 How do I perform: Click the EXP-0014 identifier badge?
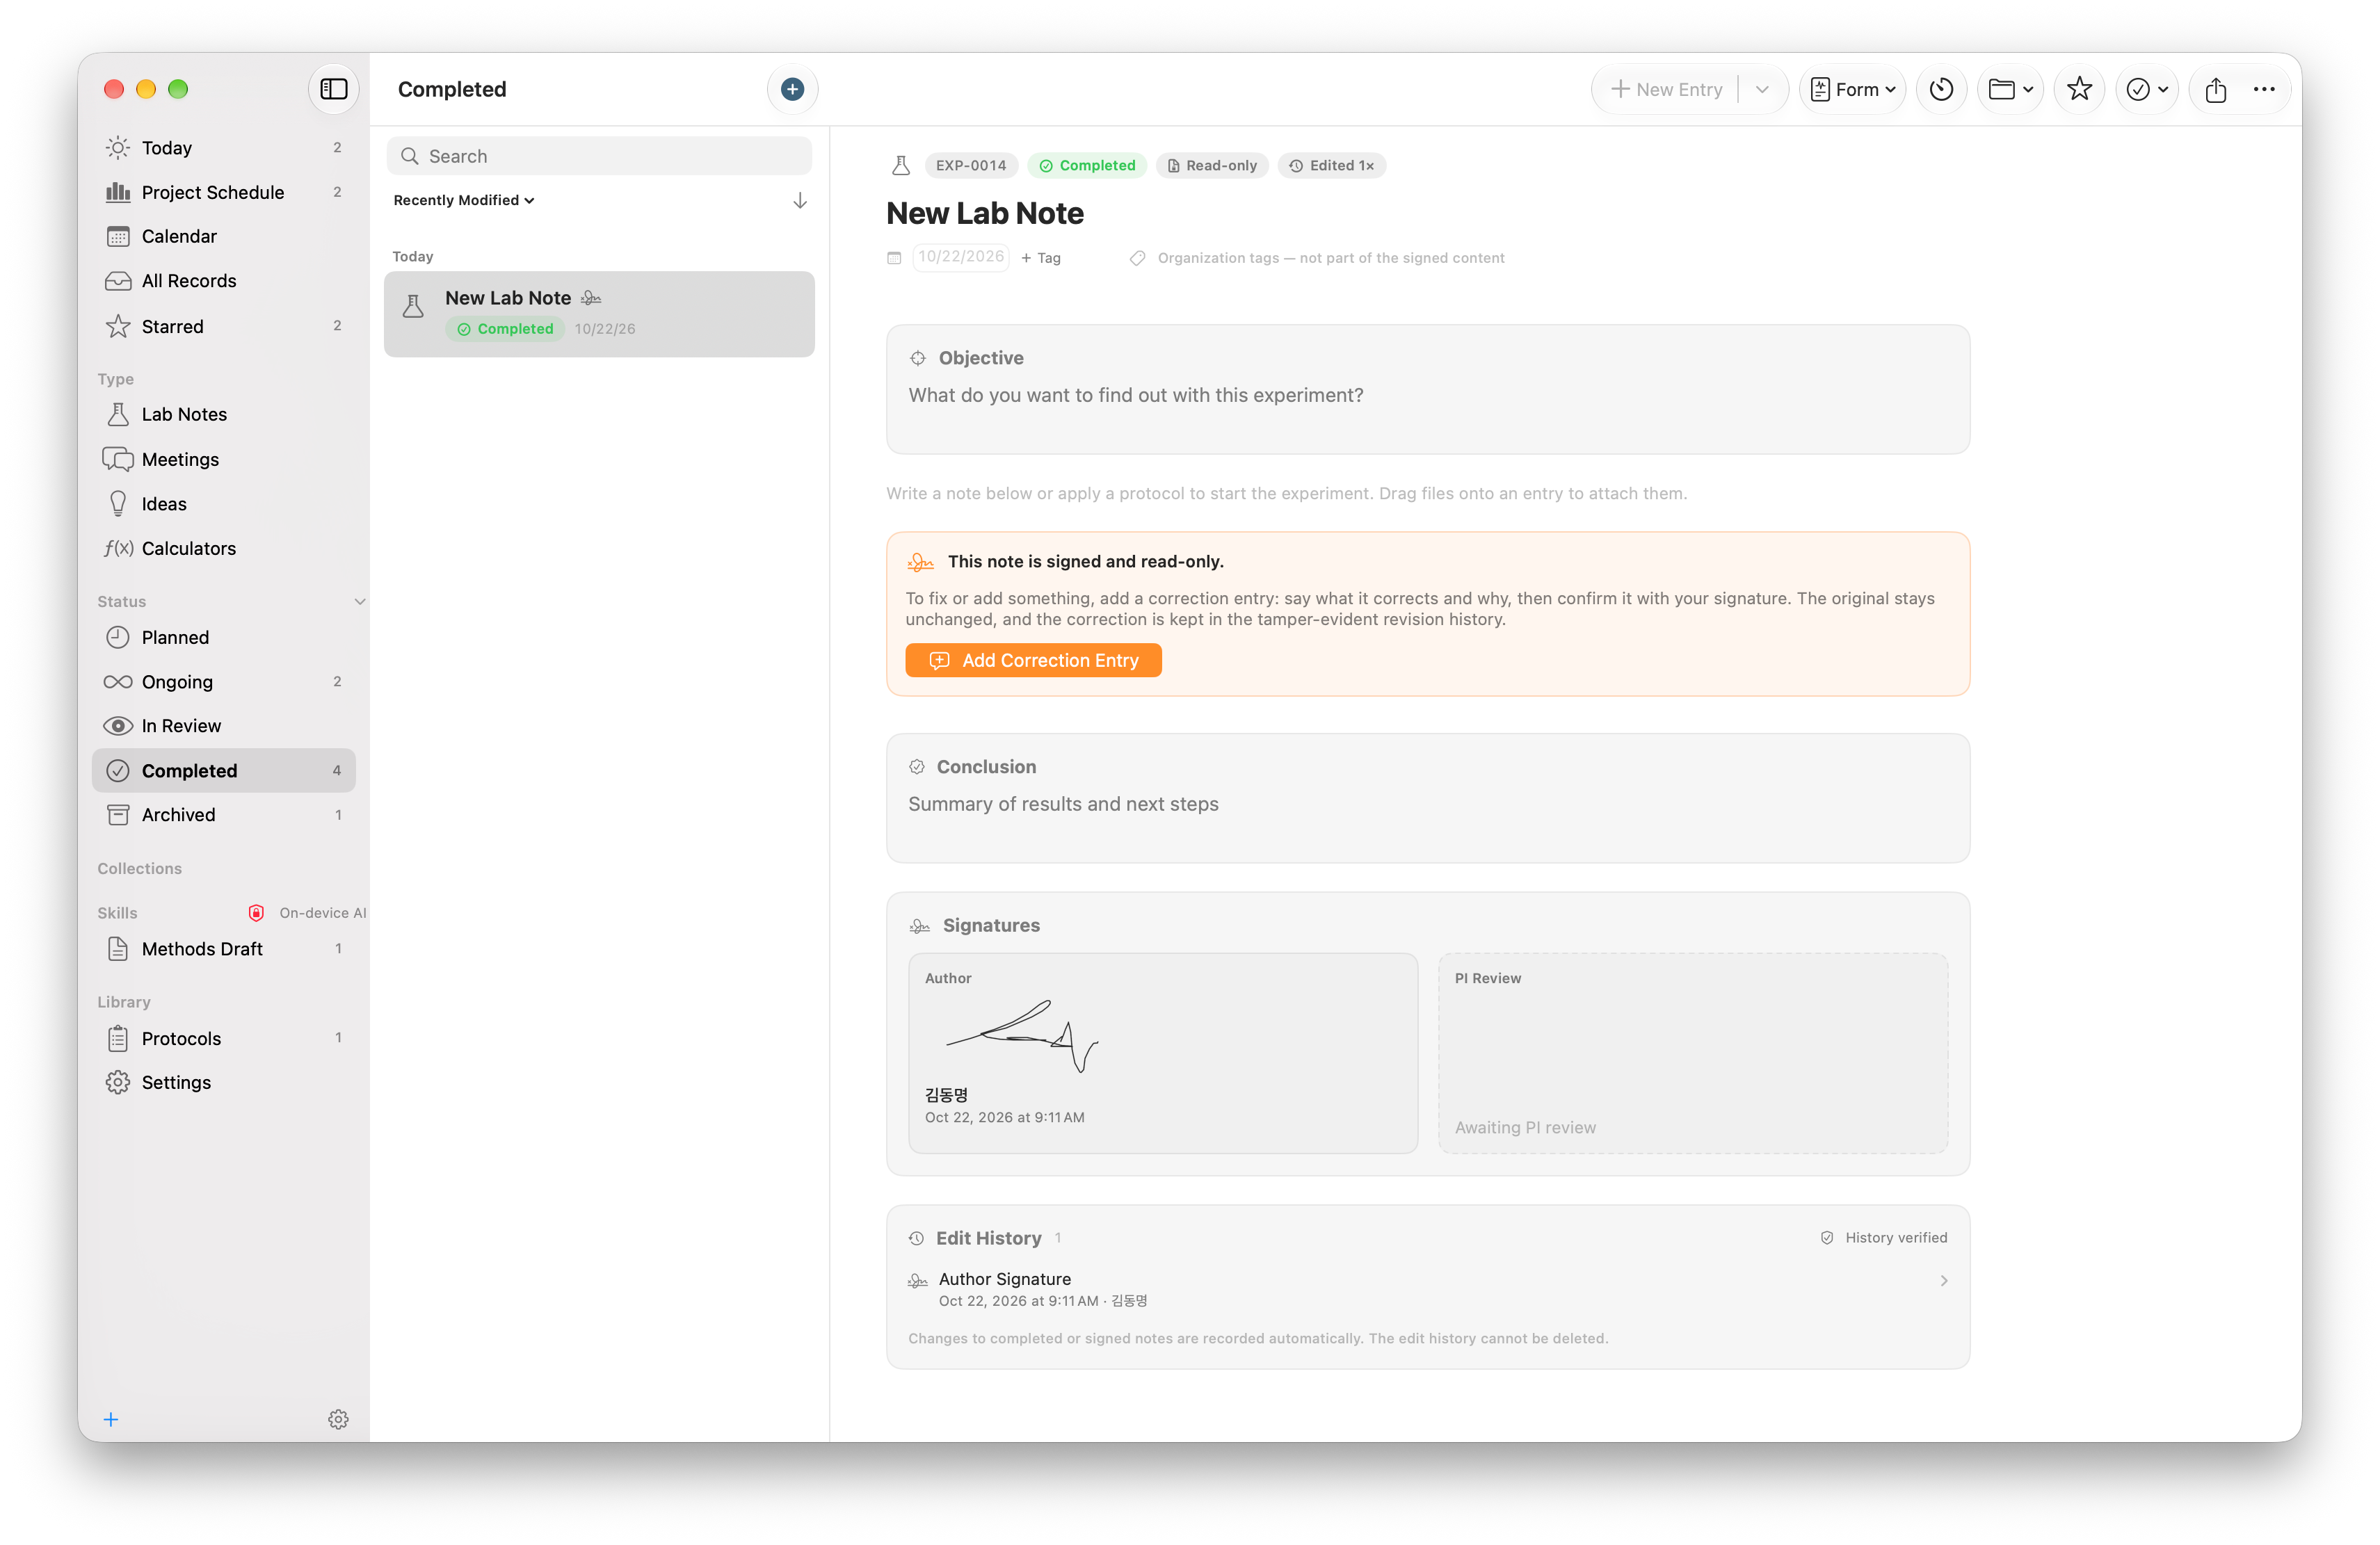click(x=971, y=165)
